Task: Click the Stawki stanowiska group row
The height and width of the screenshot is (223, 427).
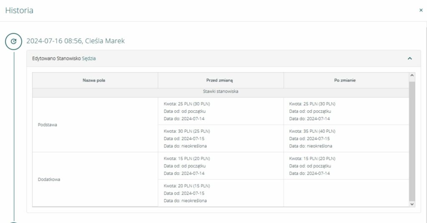Action: [x=221, y=91]
